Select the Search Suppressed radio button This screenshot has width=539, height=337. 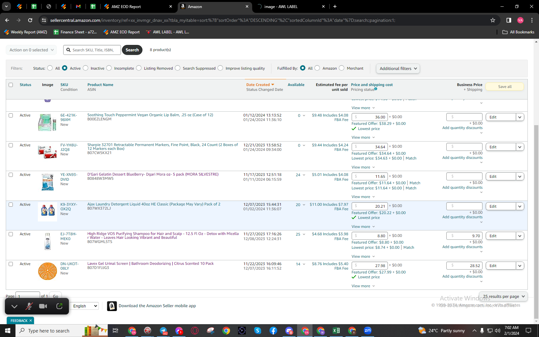tap(178, 68)
